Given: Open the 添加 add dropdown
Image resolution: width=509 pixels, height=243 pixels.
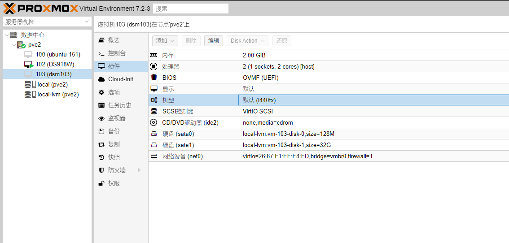Looking at the screenshot, I should pyautogui.click(x=165, y=40).
